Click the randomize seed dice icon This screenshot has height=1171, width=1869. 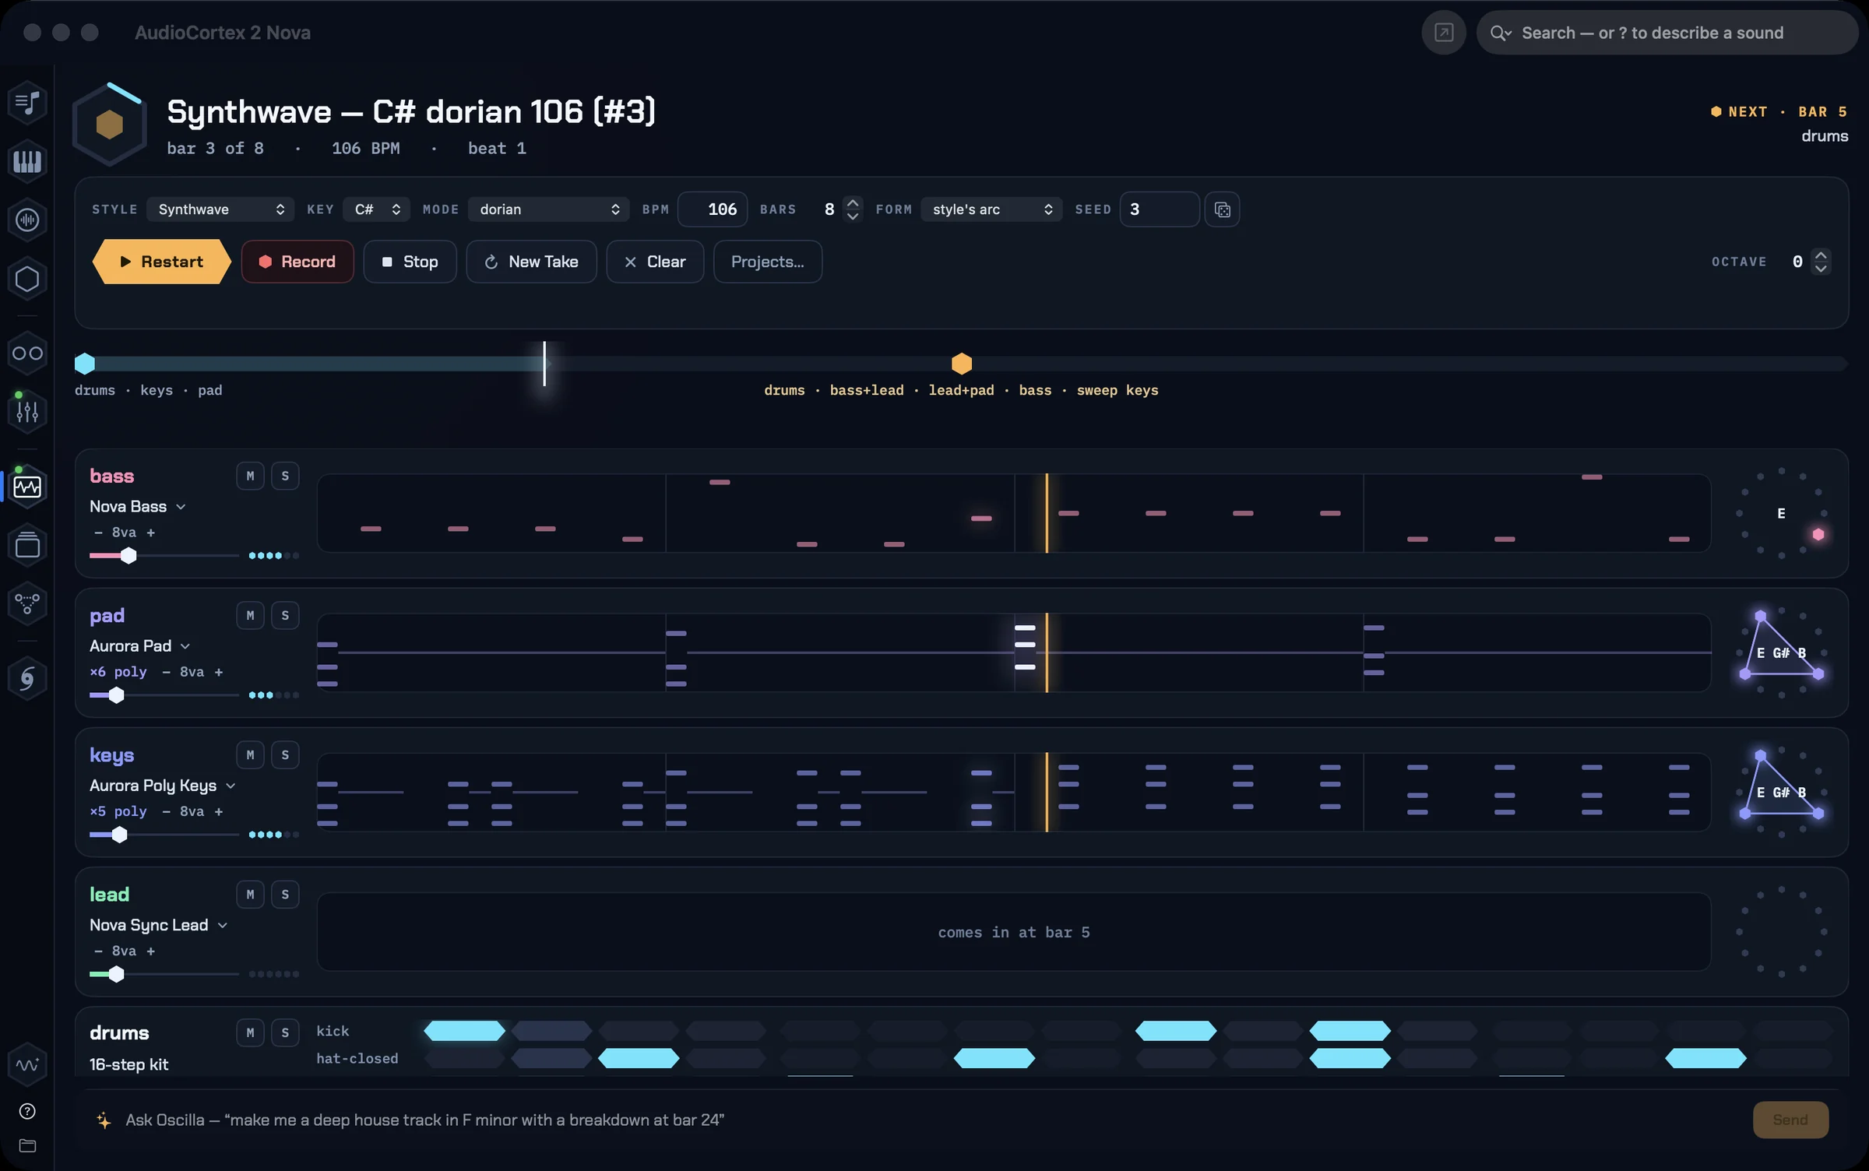(x=1222, y=209)
